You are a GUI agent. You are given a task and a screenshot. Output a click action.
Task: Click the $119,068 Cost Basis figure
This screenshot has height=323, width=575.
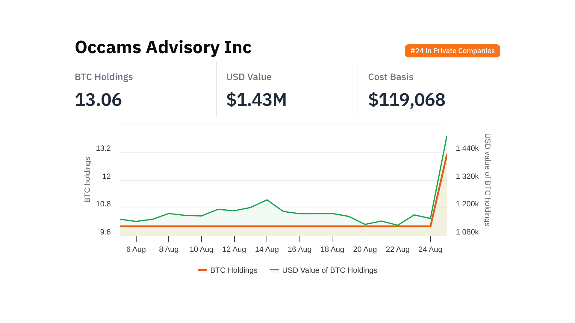(406, 100)
